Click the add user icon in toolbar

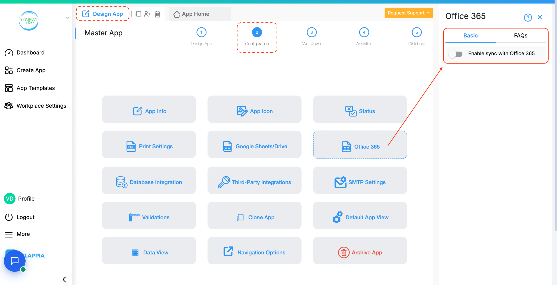pos(147,14)
